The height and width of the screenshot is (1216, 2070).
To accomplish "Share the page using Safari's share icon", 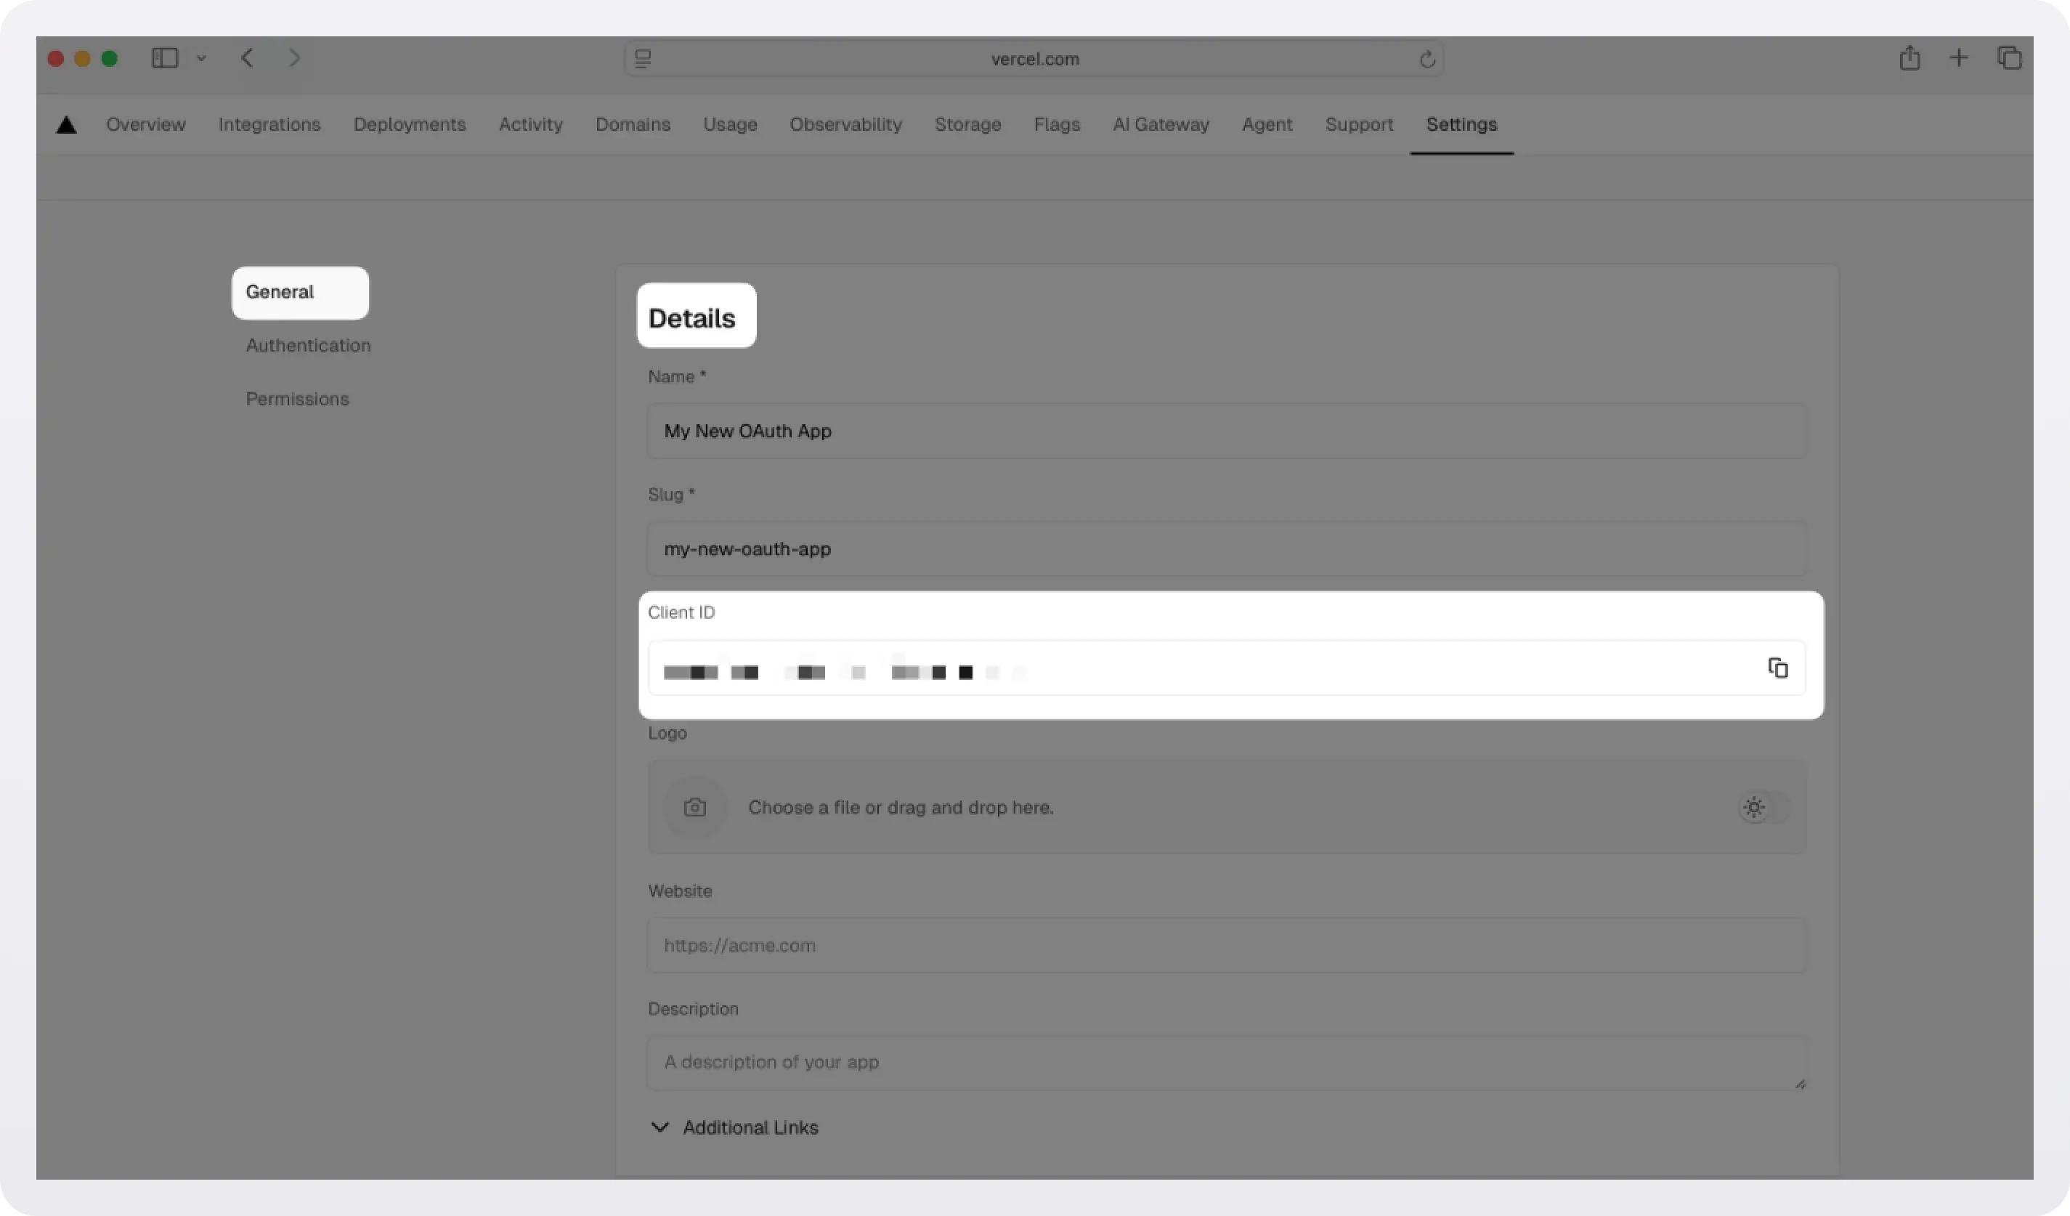I will [x=1909, y=57].
